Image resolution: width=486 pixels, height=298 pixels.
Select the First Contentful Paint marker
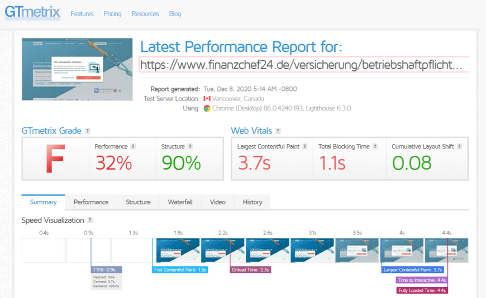coord(180,270)
